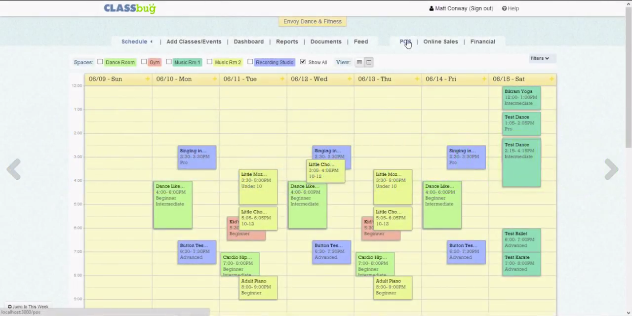Open the Test Ballet event on Saturday
The image size is (632, 316).
click(x=521, y=240)
